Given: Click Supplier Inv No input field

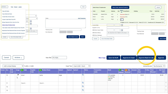Looking at the screenshot, I should (x=118, y=28).
